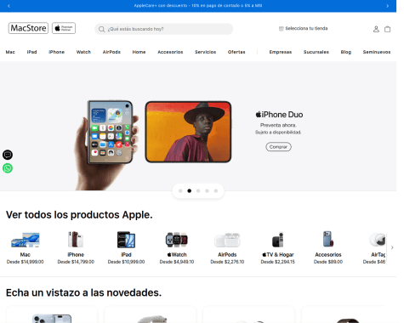This screenshot has width=404, height=323.
Task: Select the TV & Hogar category image
Action: (278, 240)
